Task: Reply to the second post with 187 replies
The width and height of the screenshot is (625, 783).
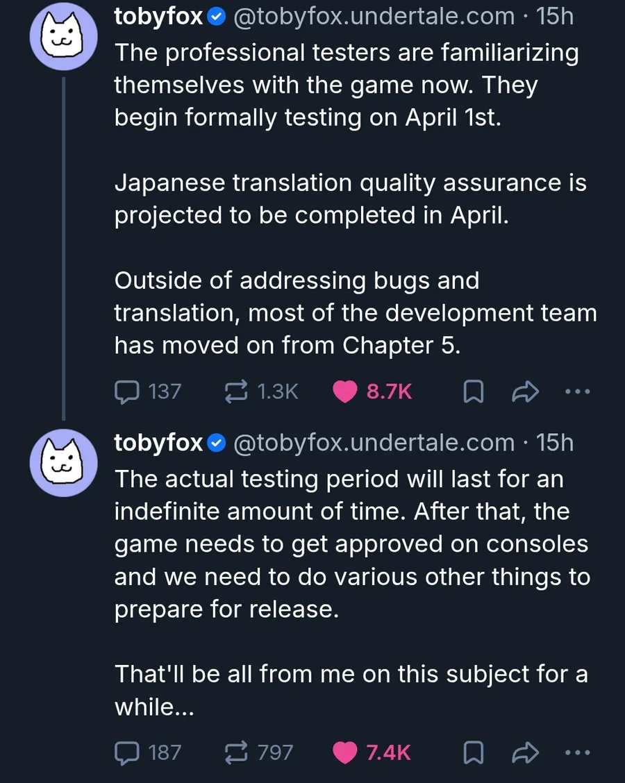Action: [x=126, y=752]
